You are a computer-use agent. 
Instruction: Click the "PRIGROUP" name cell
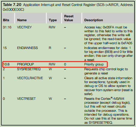25,64
